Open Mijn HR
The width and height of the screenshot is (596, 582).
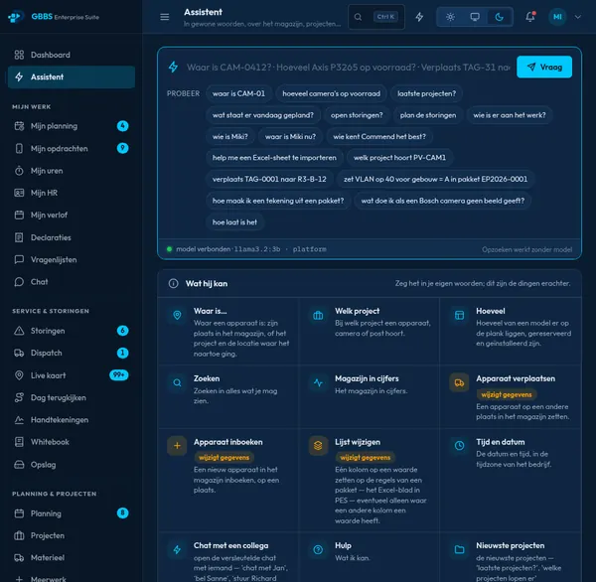tap(72, 193)
